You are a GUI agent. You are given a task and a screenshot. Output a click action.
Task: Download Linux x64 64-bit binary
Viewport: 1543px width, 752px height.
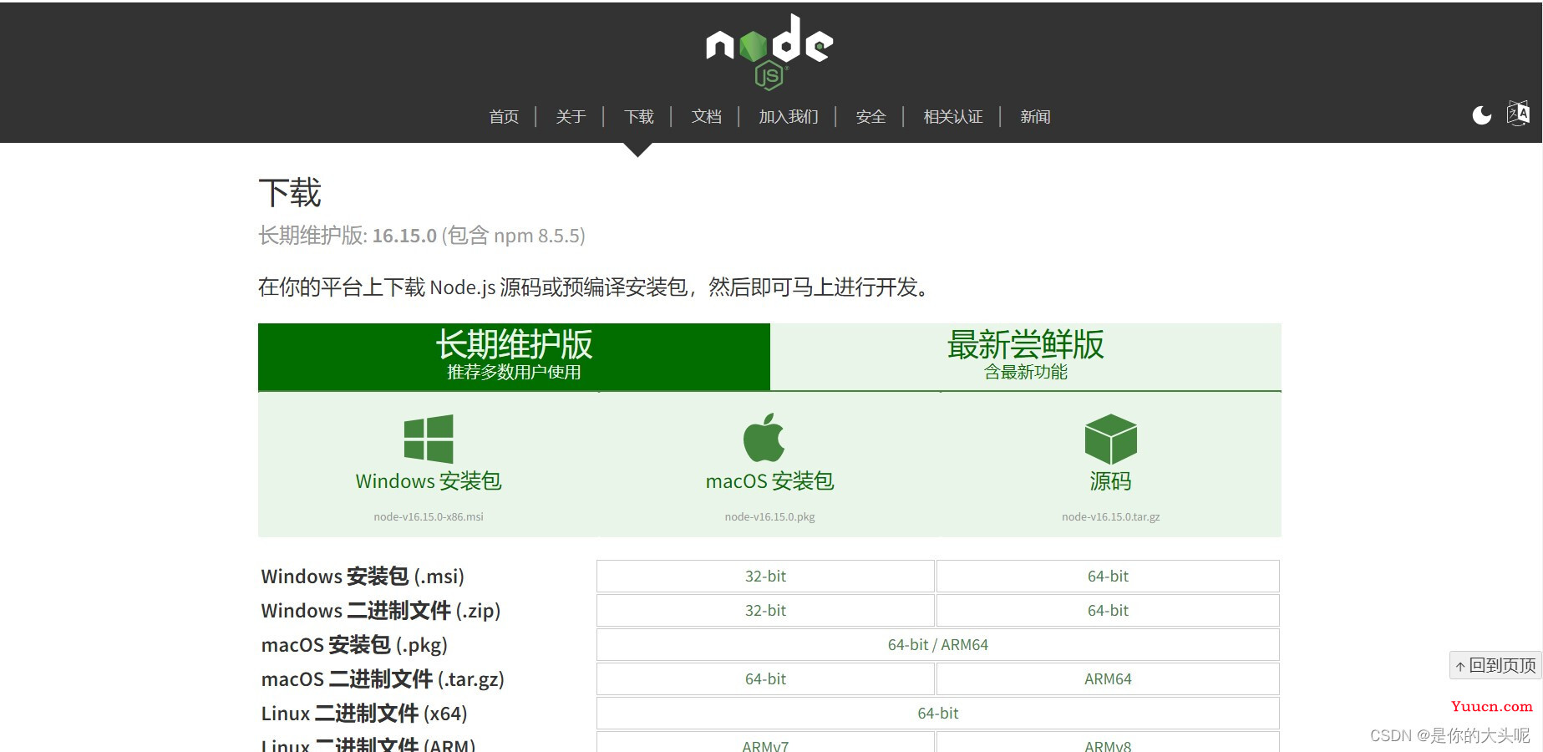938,714
